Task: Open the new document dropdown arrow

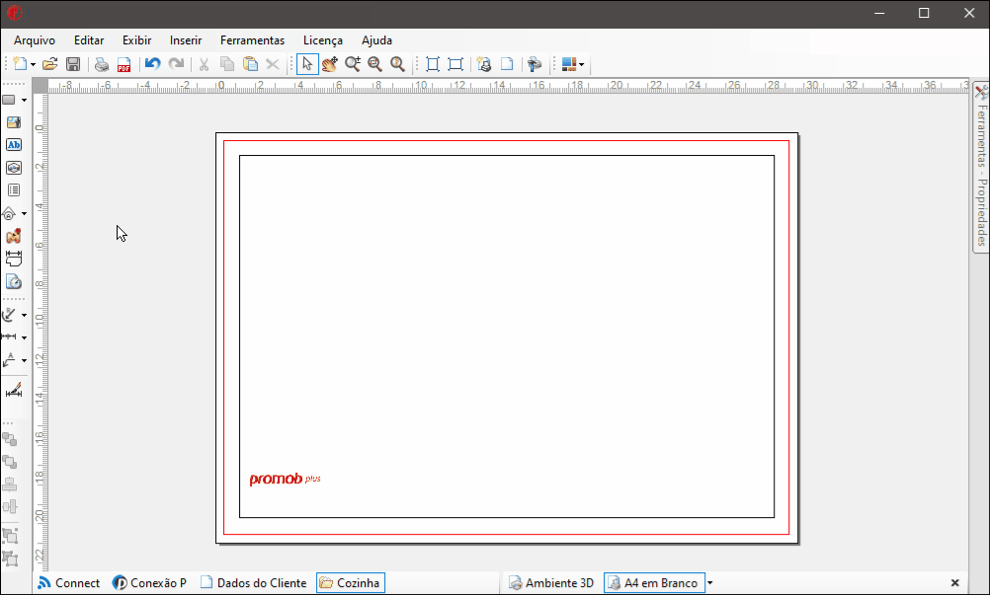Action: (x=33, y=64)
